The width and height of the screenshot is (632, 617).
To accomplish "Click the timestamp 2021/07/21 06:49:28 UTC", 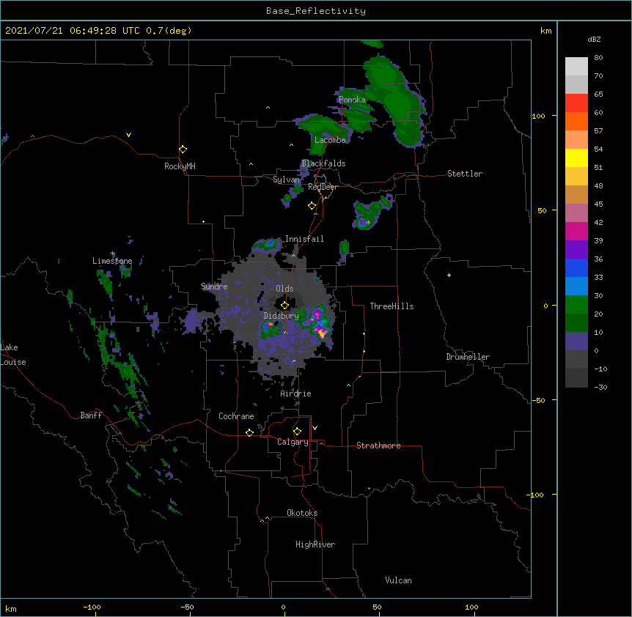I will 73,31.
